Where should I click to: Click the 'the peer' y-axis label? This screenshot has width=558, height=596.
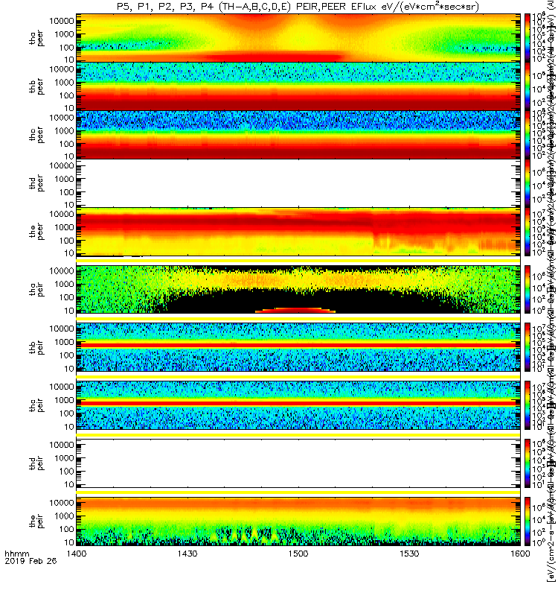(x=36, y=232)
